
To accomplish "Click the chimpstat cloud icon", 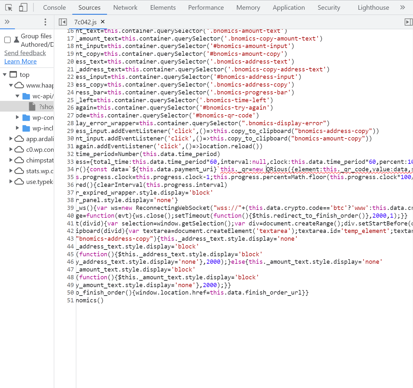I will pyautogui.click(x=19, y=160).
